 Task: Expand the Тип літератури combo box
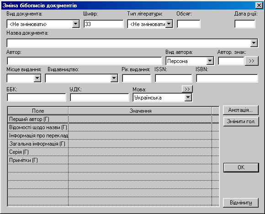[x=169, y=24]
